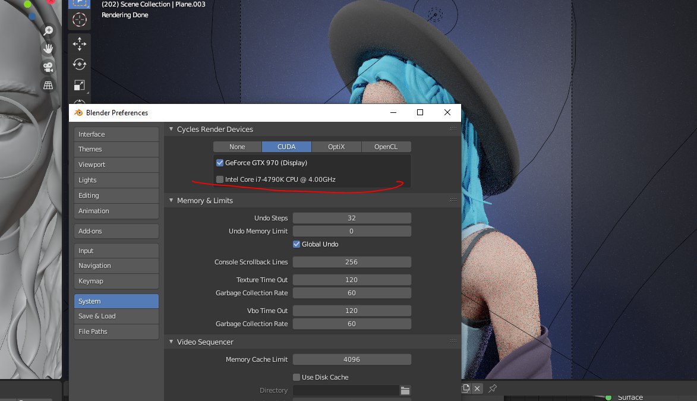Click the pan view hand icon
Viewport: 697px width, 401px height.
[48, 49]
